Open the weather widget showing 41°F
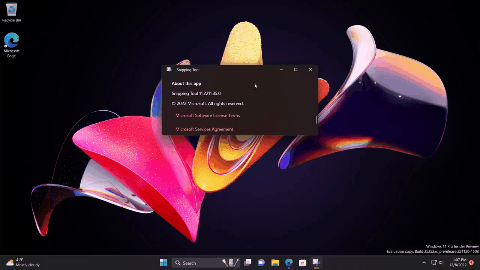 point(23,262)
